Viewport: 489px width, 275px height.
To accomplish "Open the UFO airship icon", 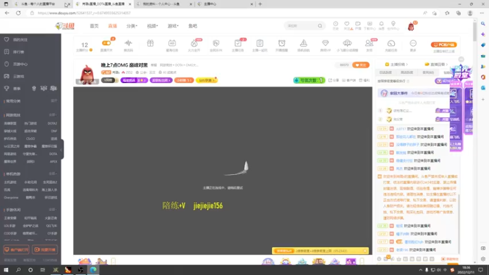I will [347, 43].
